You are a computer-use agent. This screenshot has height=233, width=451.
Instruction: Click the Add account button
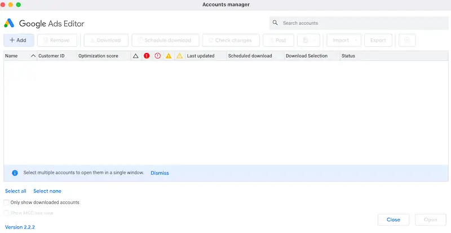[19, 40]
